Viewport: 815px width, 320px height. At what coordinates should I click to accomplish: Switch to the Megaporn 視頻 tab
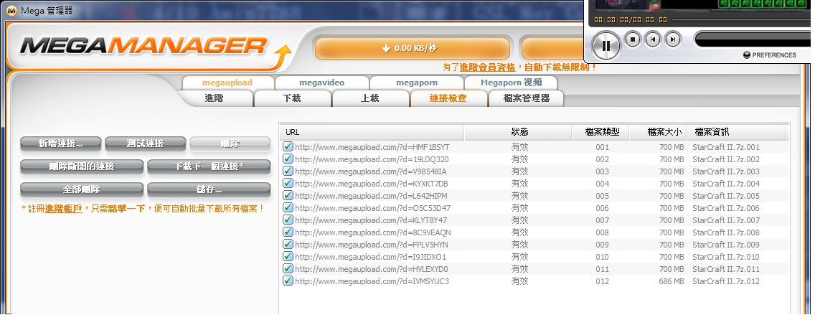point(511,83)
